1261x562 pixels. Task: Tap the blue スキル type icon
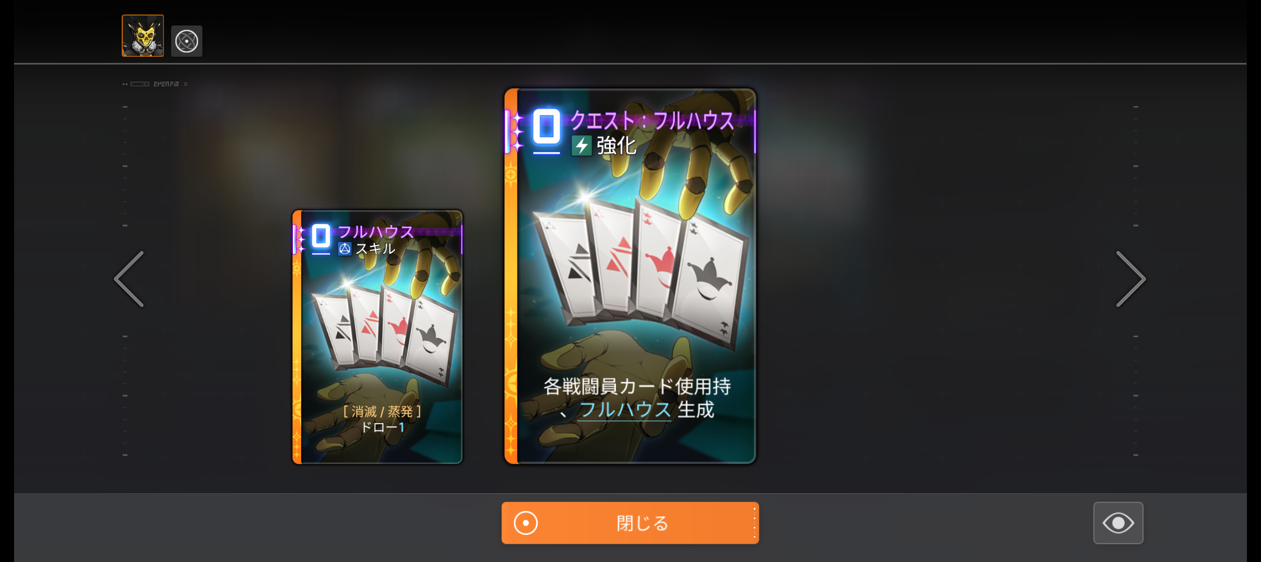click(x=344, y=249)
